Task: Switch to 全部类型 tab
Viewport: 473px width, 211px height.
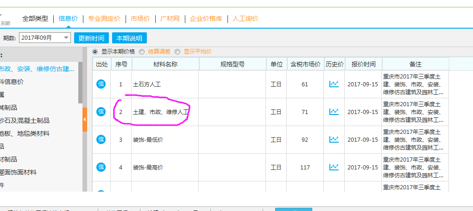Action: pos(35,18)
